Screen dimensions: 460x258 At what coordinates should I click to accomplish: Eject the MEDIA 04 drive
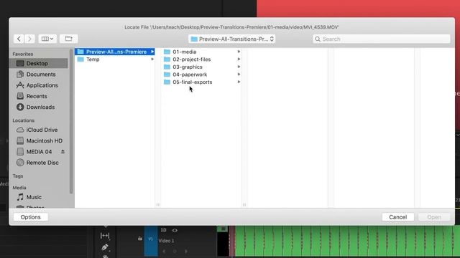click(63, 151)
